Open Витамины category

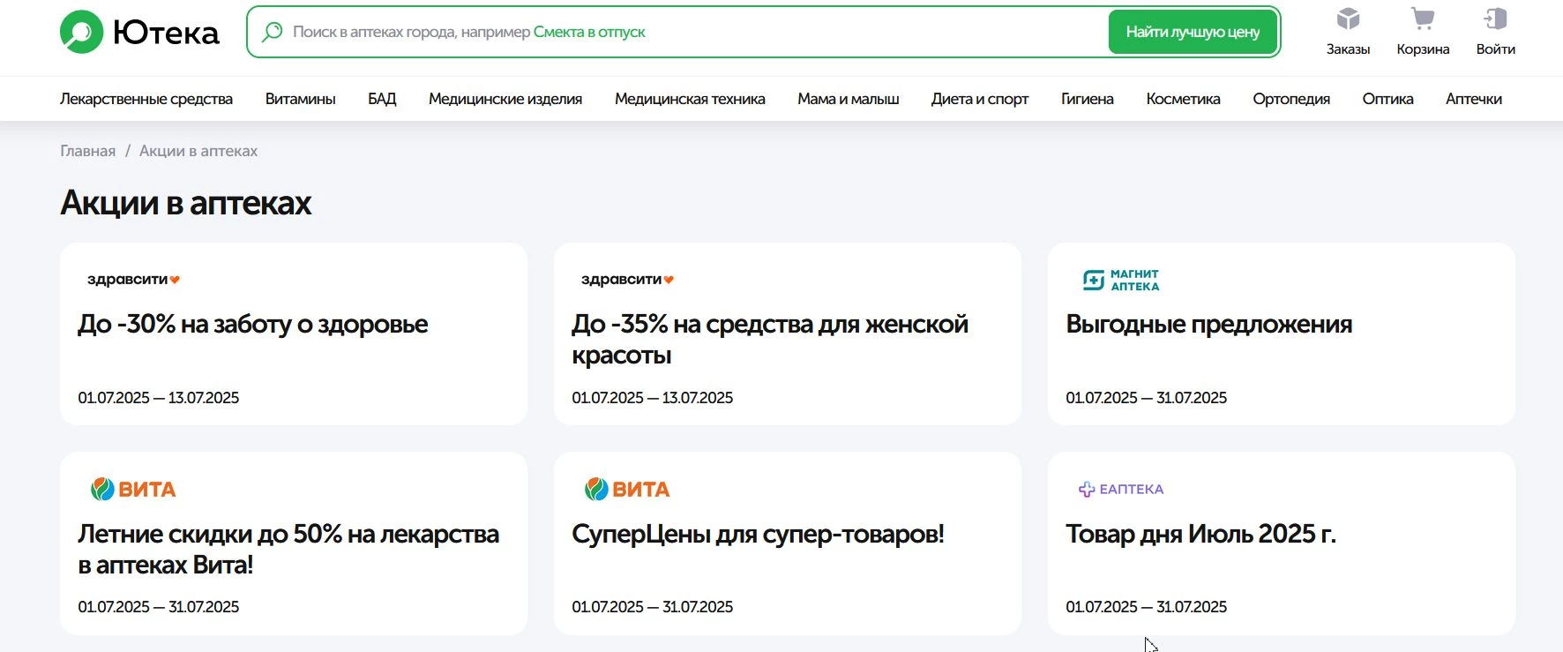click(301, 99)
